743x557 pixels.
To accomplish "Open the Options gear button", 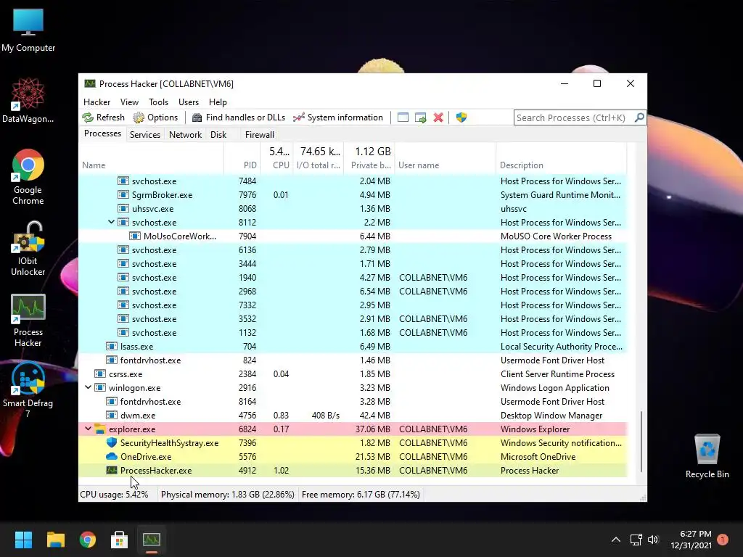I will [155, 117].
